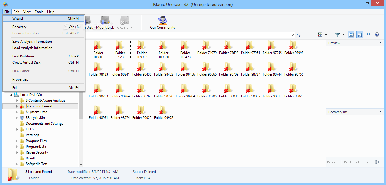This screenshot has width=386, height=185.
Task: Select Load Analysis Information menu entry
Action: click(x=44, y=48)
